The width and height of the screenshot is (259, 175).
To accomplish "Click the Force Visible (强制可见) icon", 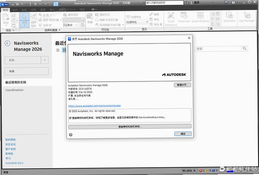I will click(x=97, y=15).
